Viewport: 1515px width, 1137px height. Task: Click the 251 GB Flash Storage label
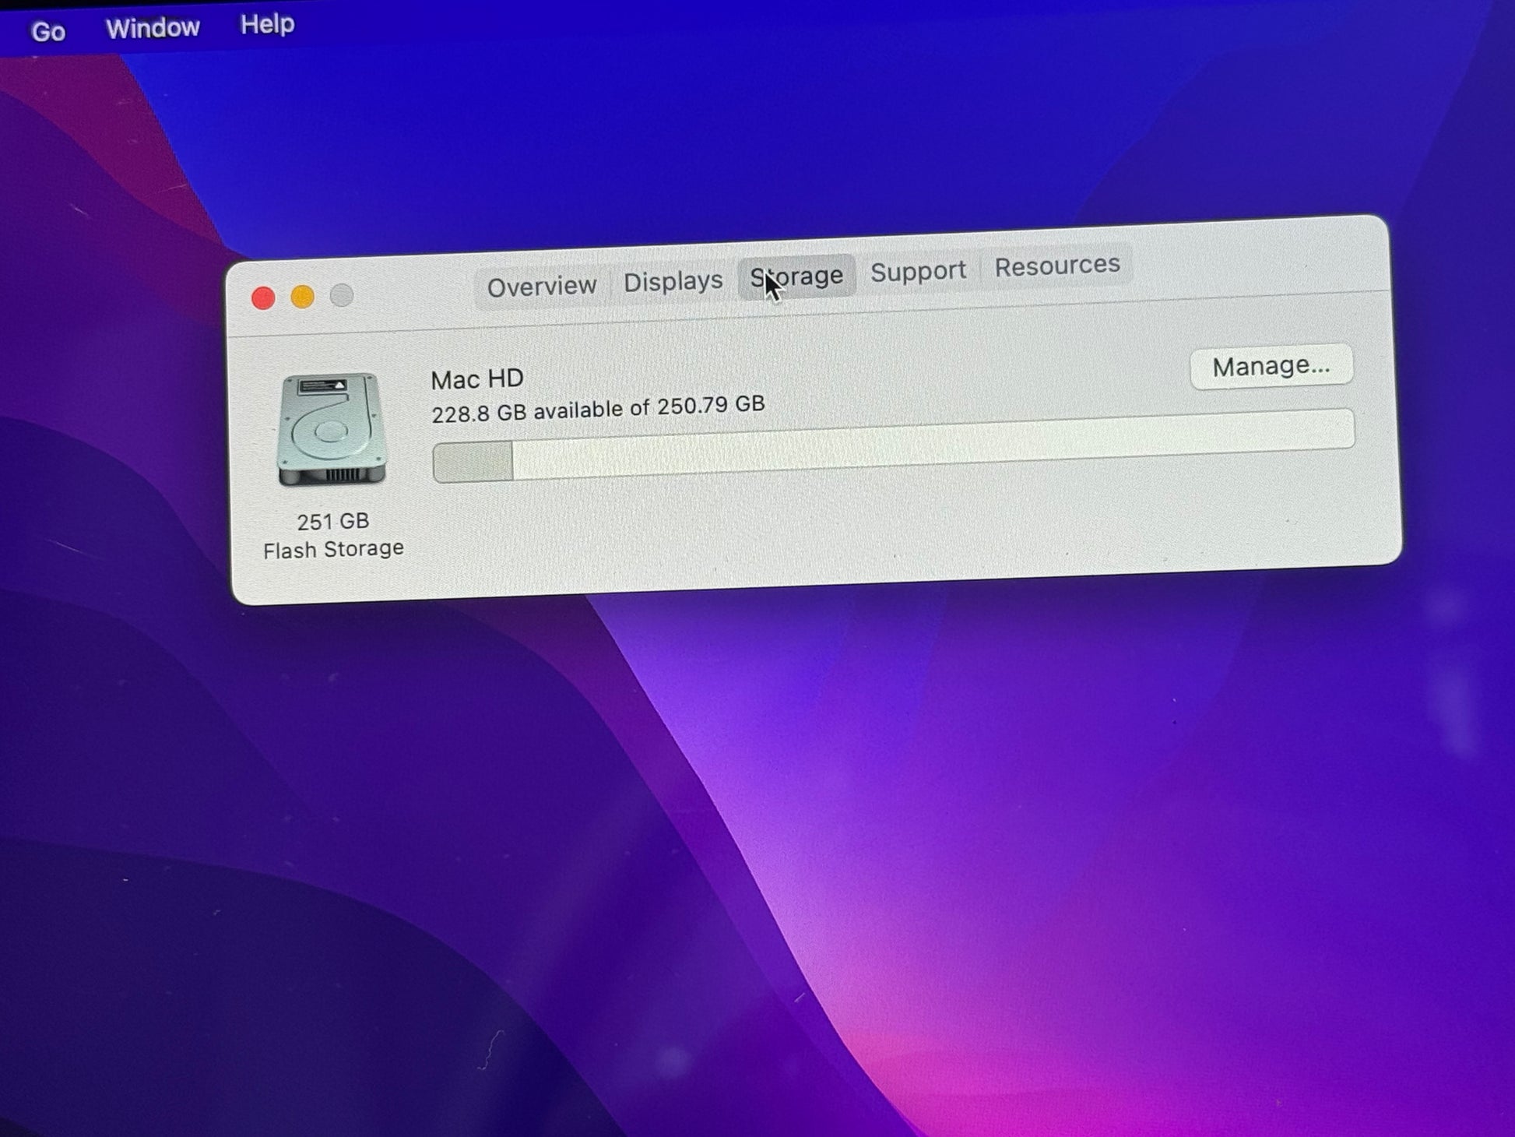pos(333,536)
